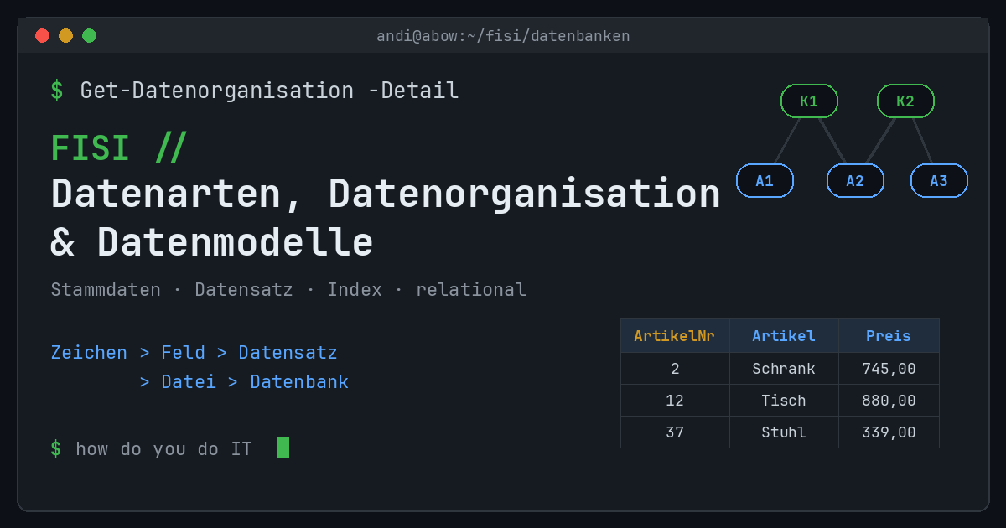Click the word Datenbank in hierarchy line
This screenshot has height=528, width=1006.
tap(299, 382)
